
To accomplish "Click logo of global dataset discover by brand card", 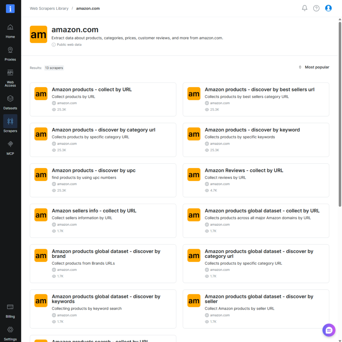I will click(x=41, y=255).
